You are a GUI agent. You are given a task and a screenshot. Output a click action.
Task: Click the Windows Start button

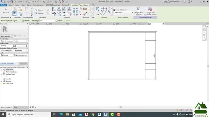click(3, 114)
